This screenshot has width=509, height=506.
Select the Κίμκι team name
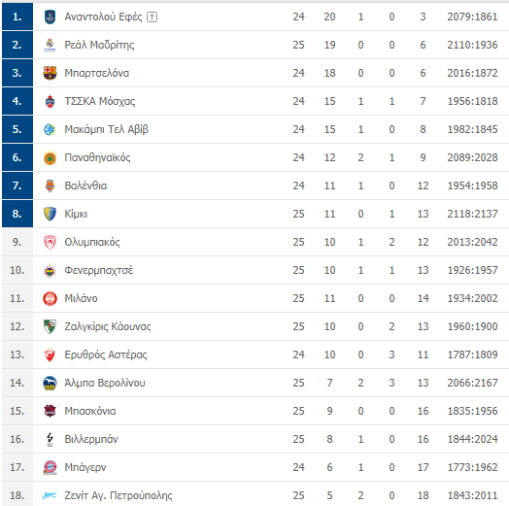[x=76, y=214]
